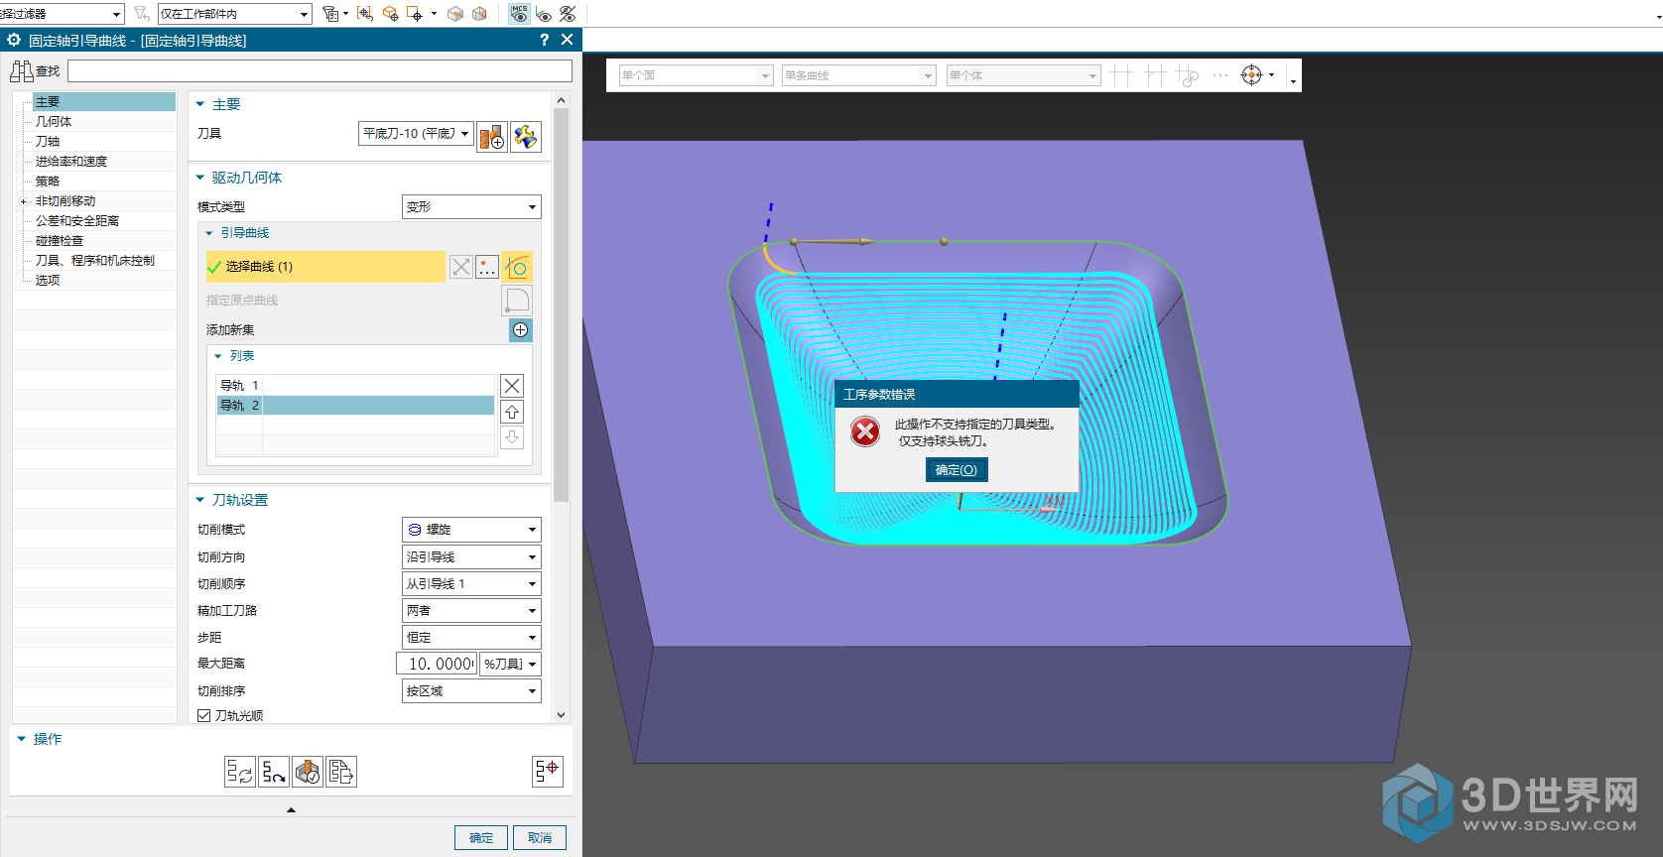The width and height of the screenshot is (1663, 857).
Task: Click the dialog help question mark
Action: [x=544, y=40]
